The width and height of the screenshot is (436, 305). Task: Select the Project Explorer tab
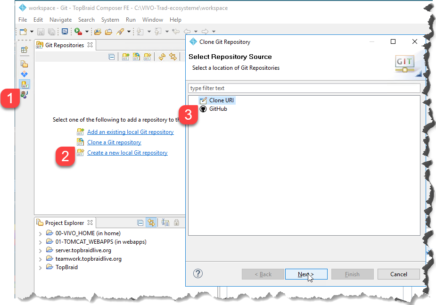(64, 223)
